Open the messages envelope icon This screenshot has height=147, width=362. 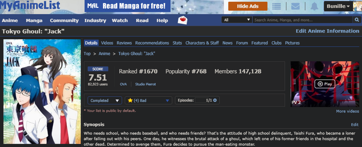pos(295,7)
